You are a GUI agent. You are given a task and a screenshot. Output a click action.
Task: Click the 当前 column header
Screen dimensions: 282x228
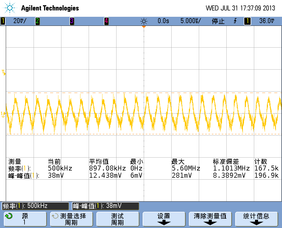pos(54,161)
